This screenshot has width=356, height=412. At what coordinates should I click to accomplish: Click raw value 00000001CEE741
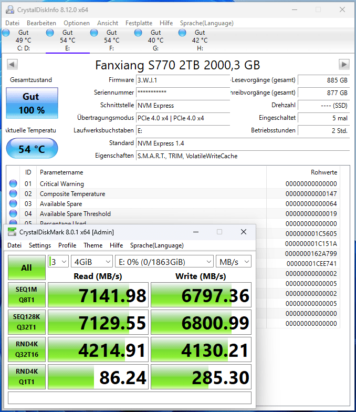point(312,264)
